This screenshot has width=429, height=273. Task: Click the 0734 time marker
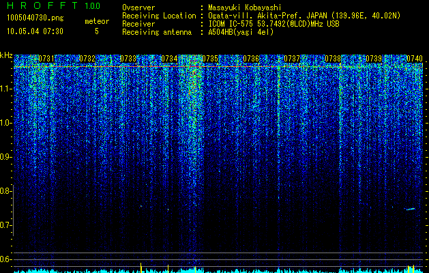[169, 59]
